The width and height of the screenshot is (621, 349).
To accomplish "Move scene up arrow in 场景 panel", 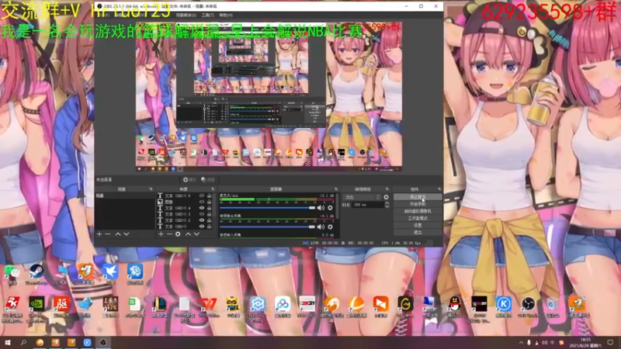I will [118, 234].
